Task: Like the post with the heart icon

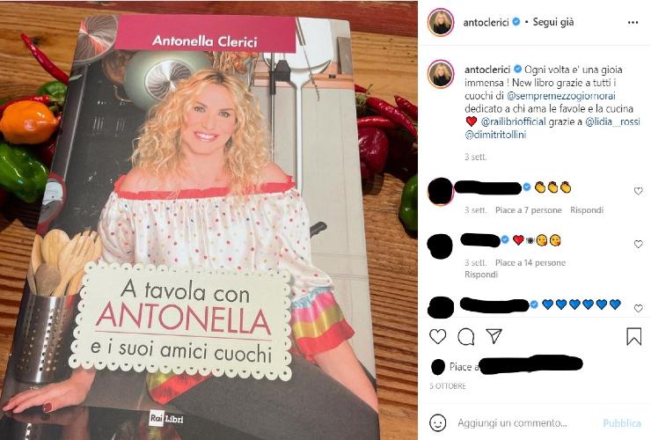Action: tap(437, 336)
